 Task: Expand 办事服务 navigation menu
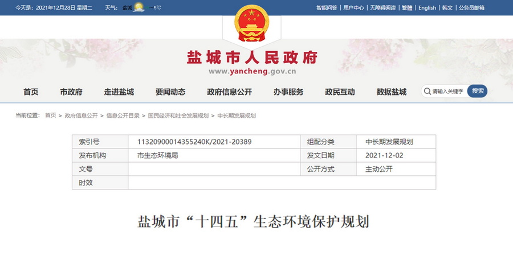tap(288, 92)
